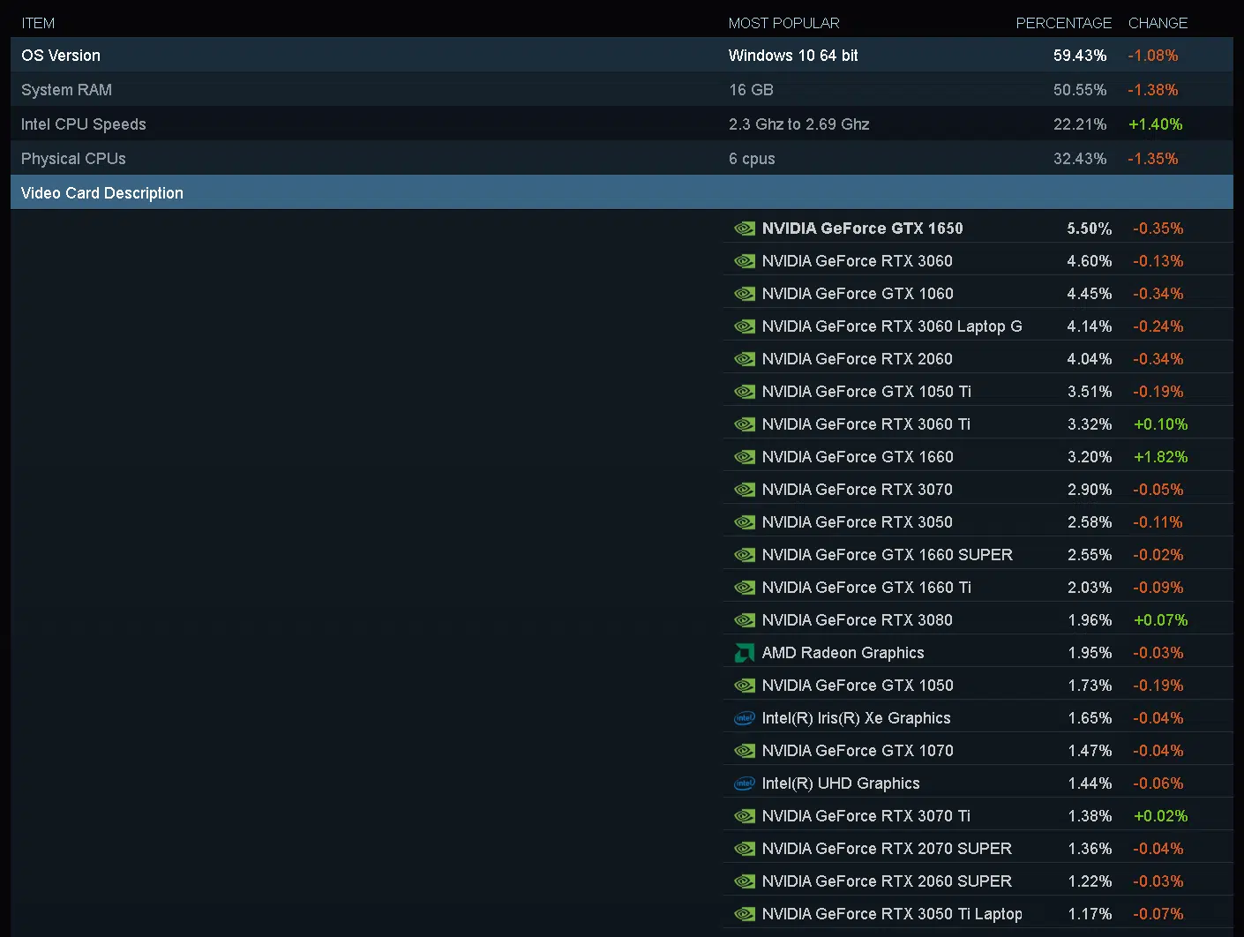This screenshot has height=937, width=1244.
Task: Click the NVIDIA icon next to RTX 3060 Ti
Action: point(745,424)
